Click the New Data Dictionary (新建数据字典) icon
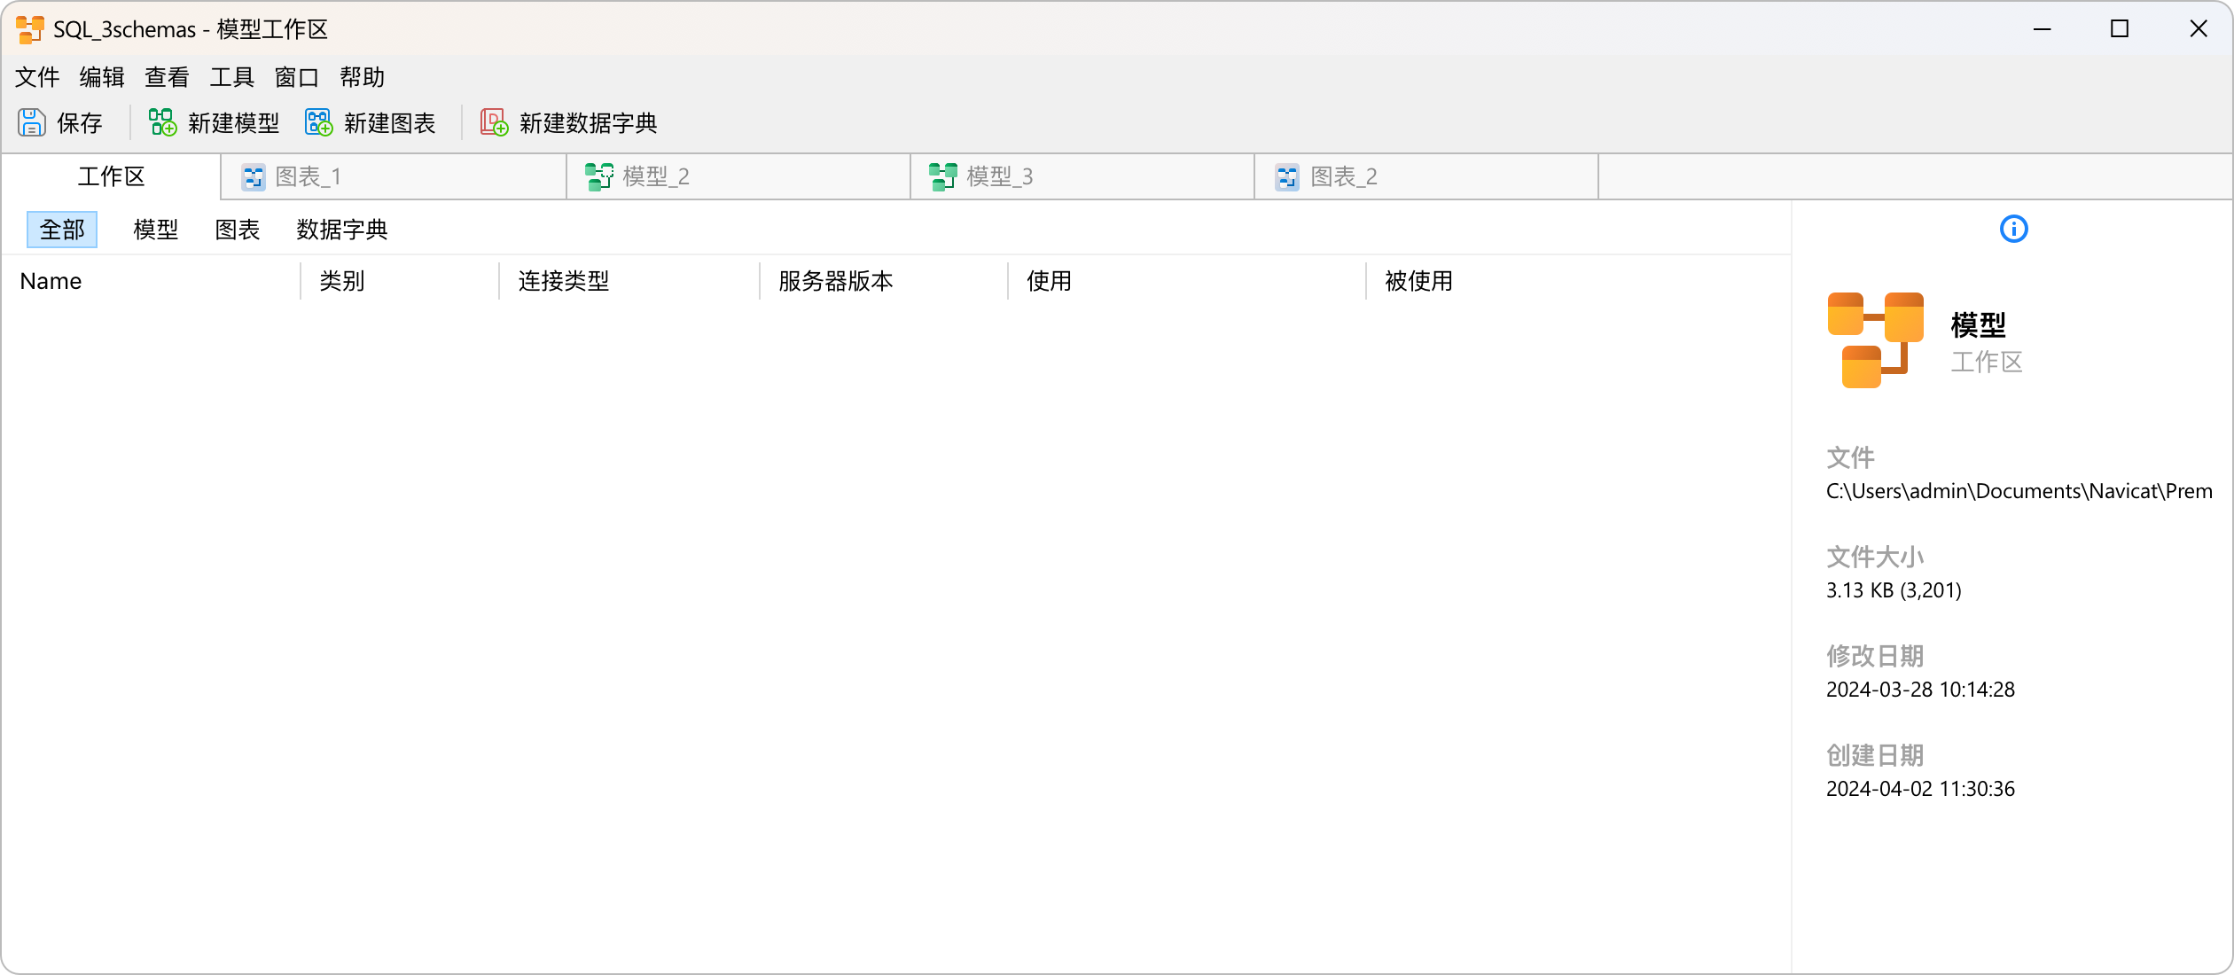 click(494, 122)
